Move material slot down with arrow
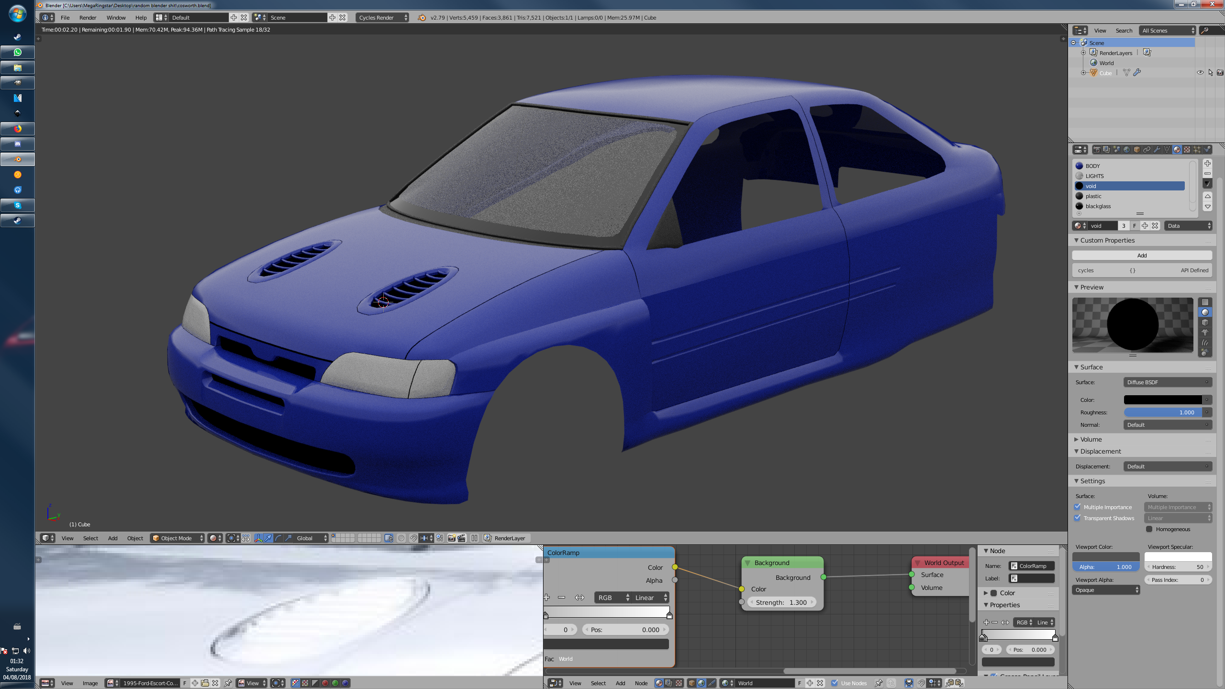 pyautogui.click(x=1207, y=207)
